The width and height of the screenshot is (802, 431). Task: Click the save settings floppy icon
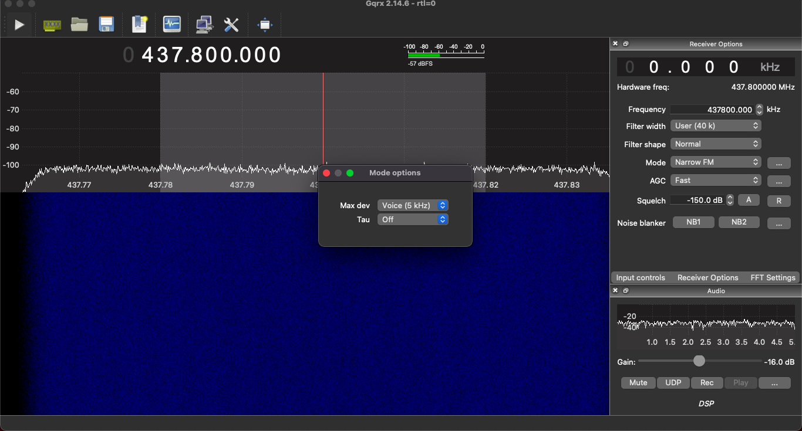coord(106,25)
